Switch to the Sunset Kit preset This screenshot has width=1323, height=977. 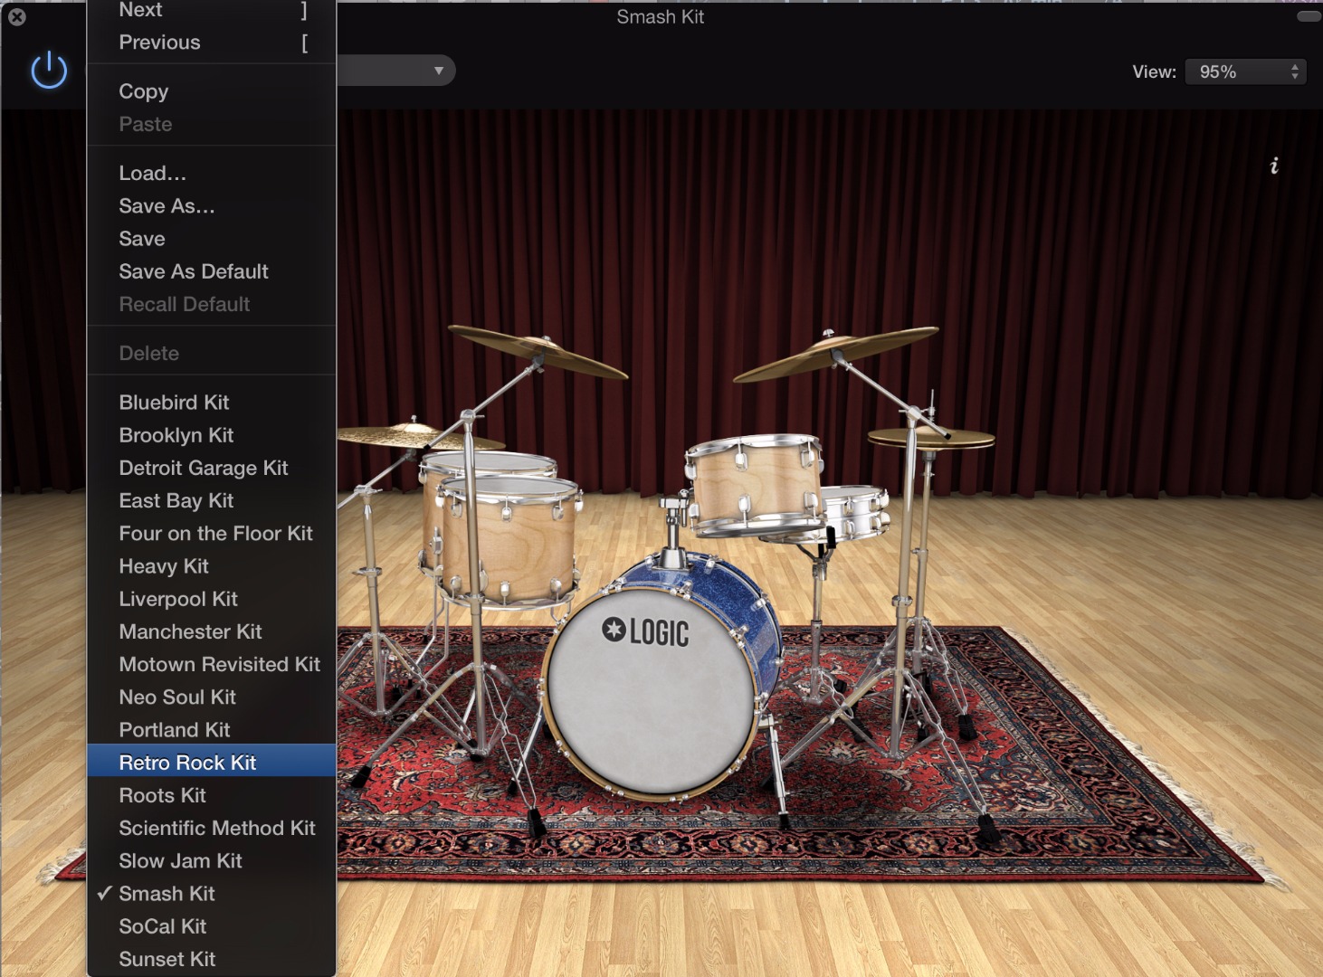pyautogui.click(x=212, y=959)
